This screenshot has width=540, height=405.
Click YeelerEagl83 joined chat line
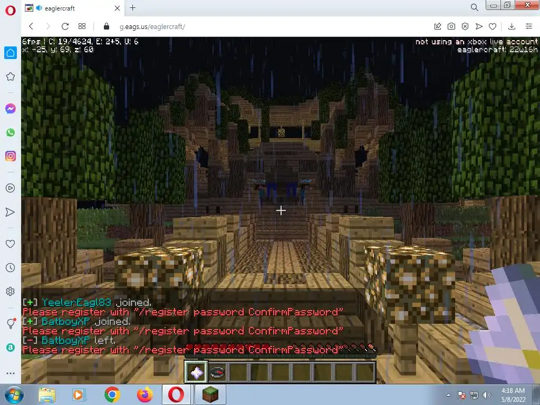(87, 302)
